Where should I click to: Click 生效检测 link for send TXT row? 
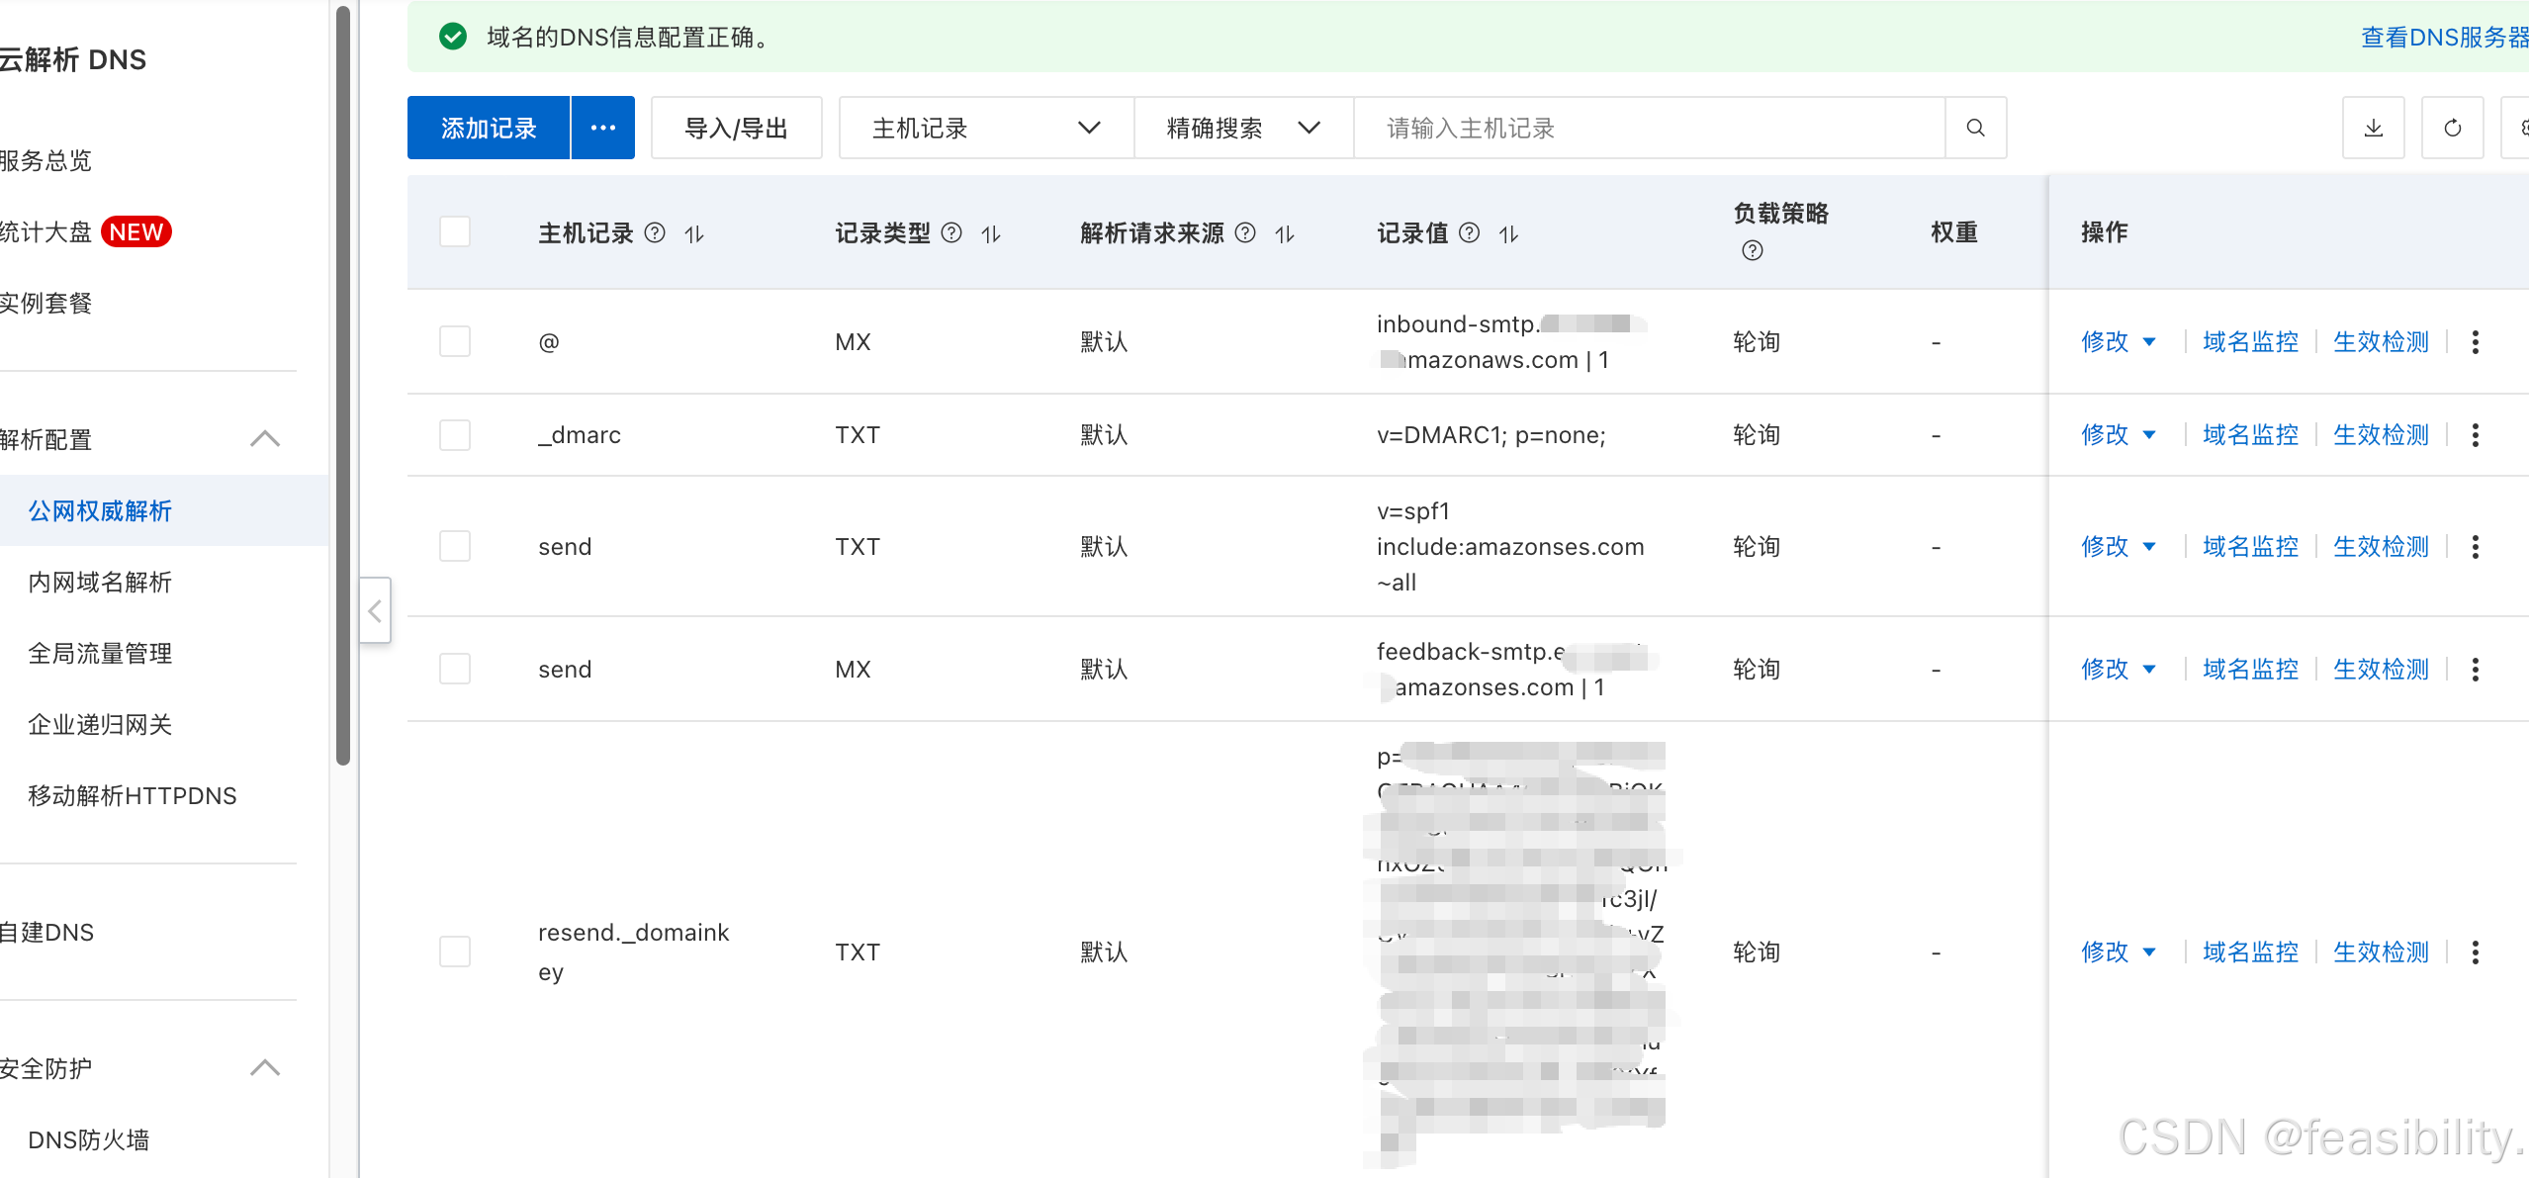(x=2380, y=546)
